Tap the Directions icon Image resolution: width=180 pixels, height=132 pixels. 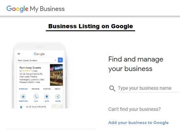click(x=23, y=97)
